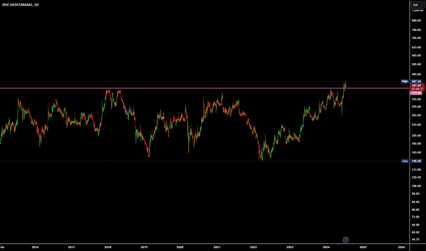The image size is (426, 251).
Task: Click the 88.00 price axis label
Action: pyautogui.click(x=415, y=202)
